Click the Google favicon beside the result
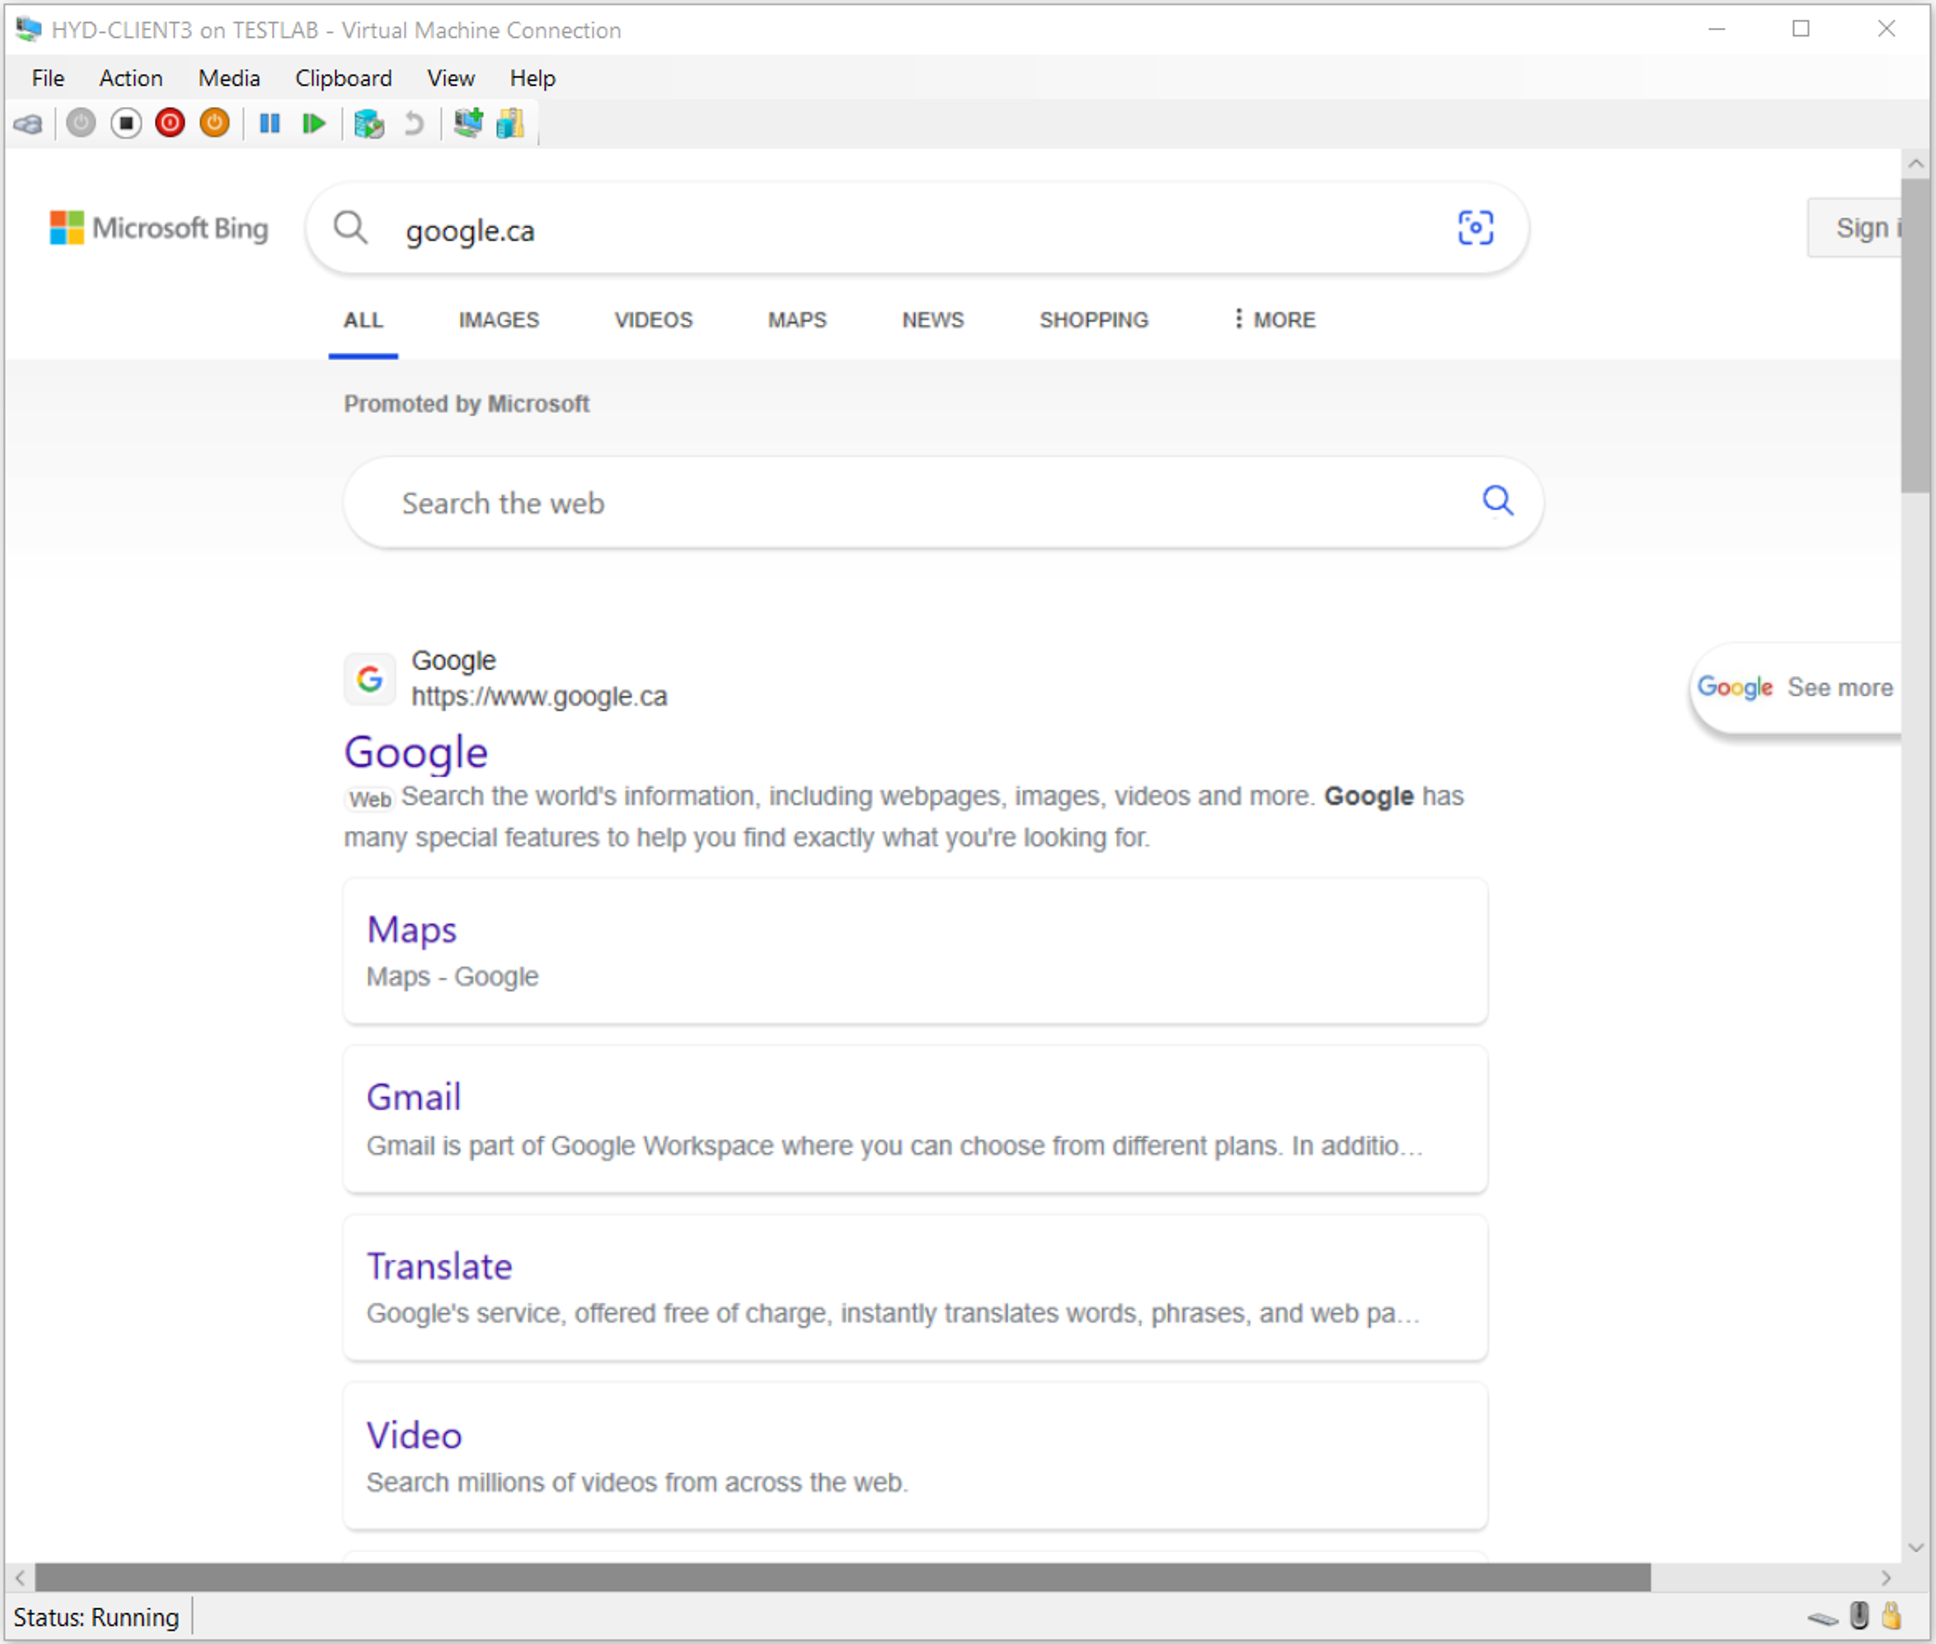 [x=370, y=679]
